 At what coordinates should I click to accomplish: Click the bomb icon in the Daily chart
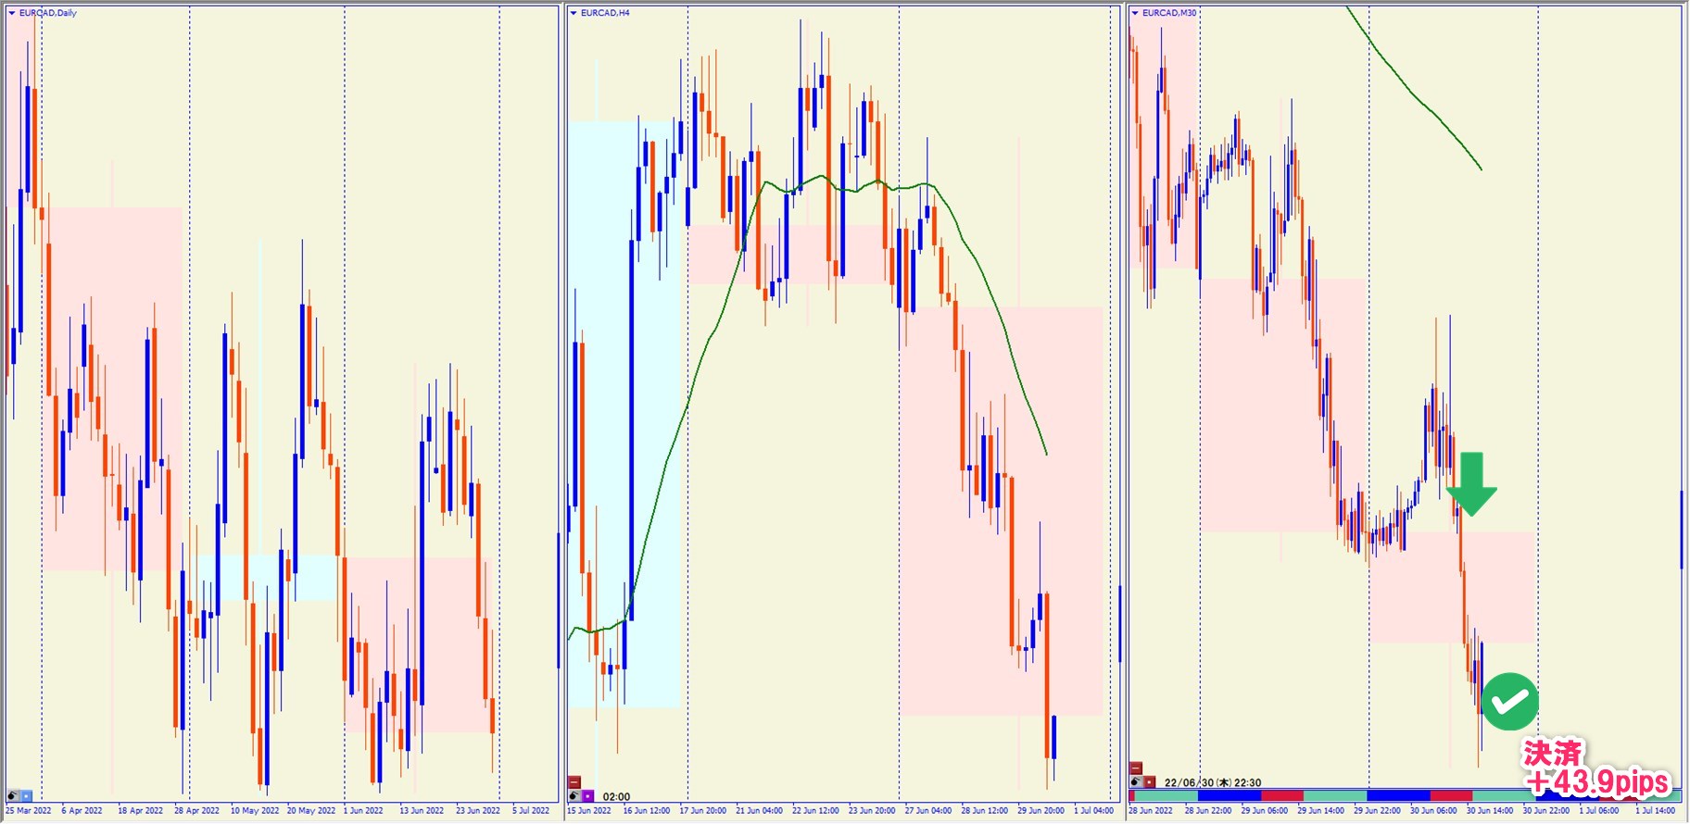[13, 795]
